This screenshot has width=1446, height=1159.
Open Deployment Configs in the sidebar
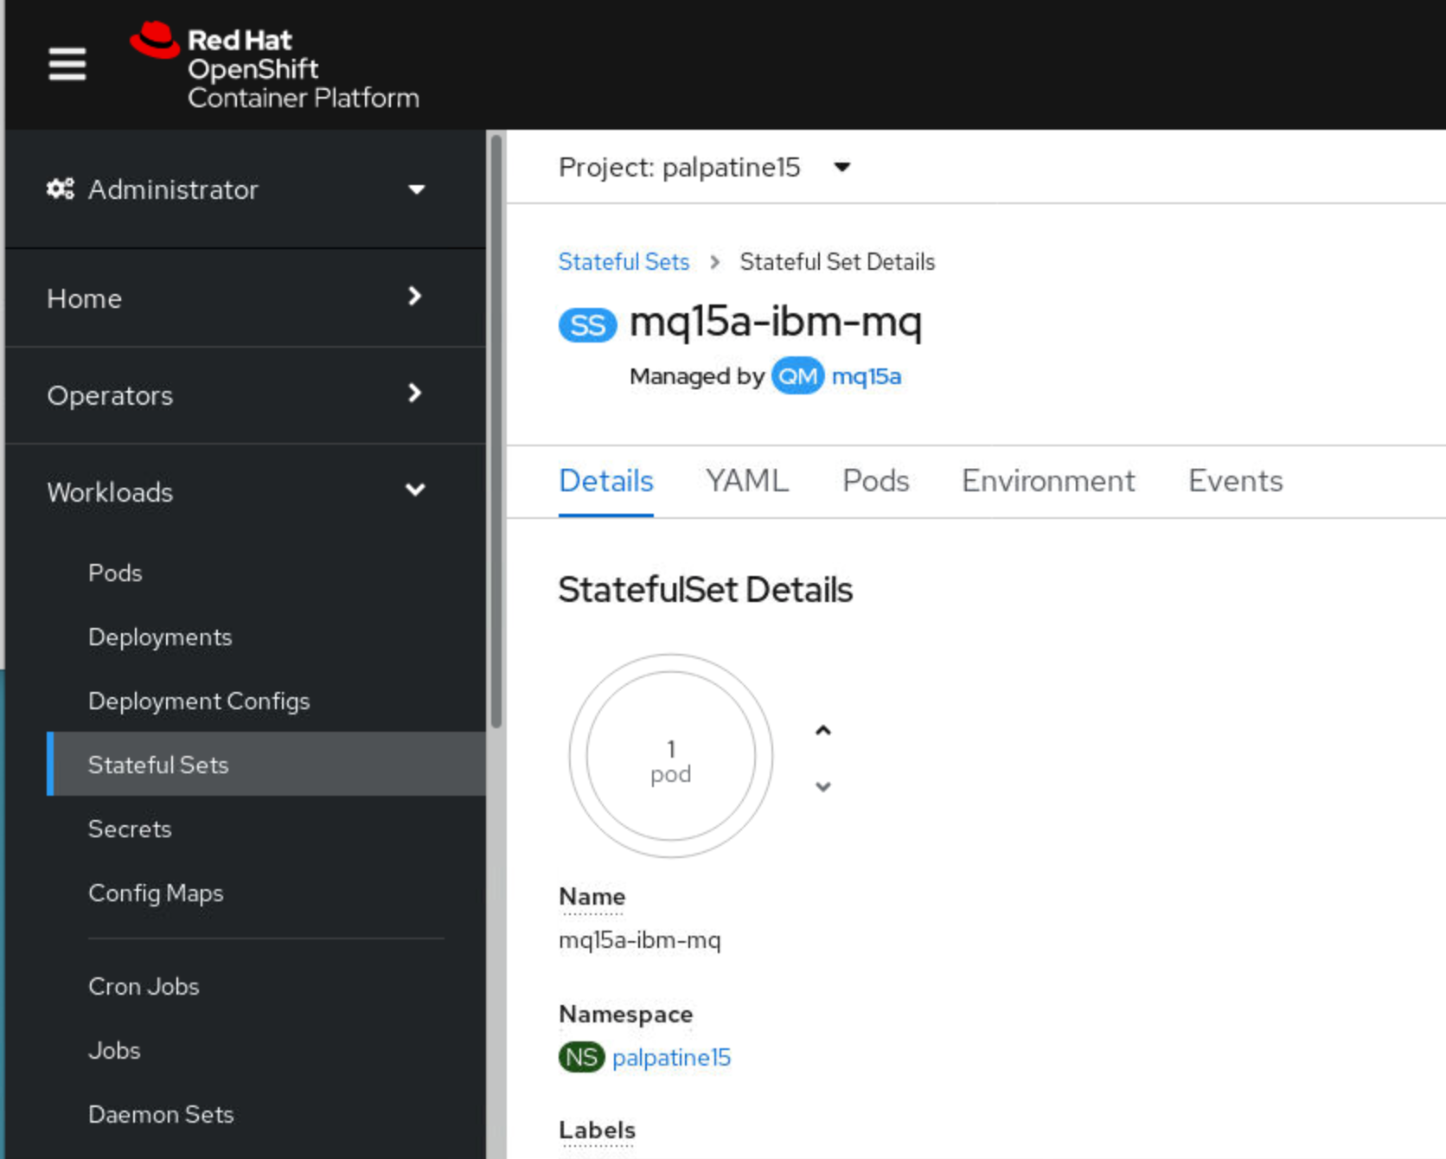(266, 701)
